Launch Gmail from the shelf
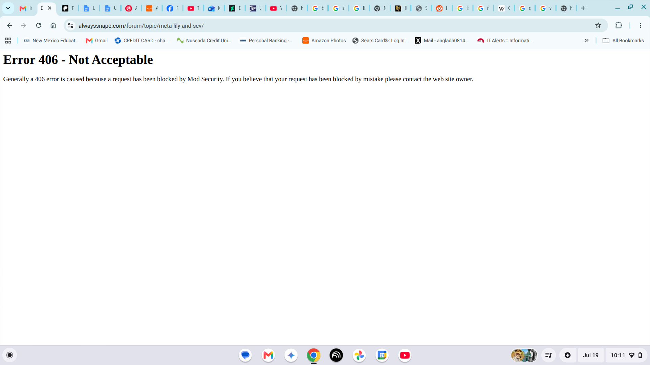 268,355
